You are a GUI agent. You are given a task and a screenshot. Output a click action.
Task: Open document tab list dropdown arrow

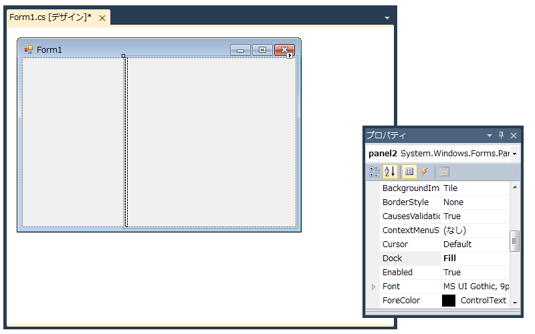(387, 18)
